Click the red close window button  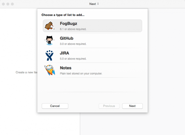pyautogui.click(x=3, y=4)
